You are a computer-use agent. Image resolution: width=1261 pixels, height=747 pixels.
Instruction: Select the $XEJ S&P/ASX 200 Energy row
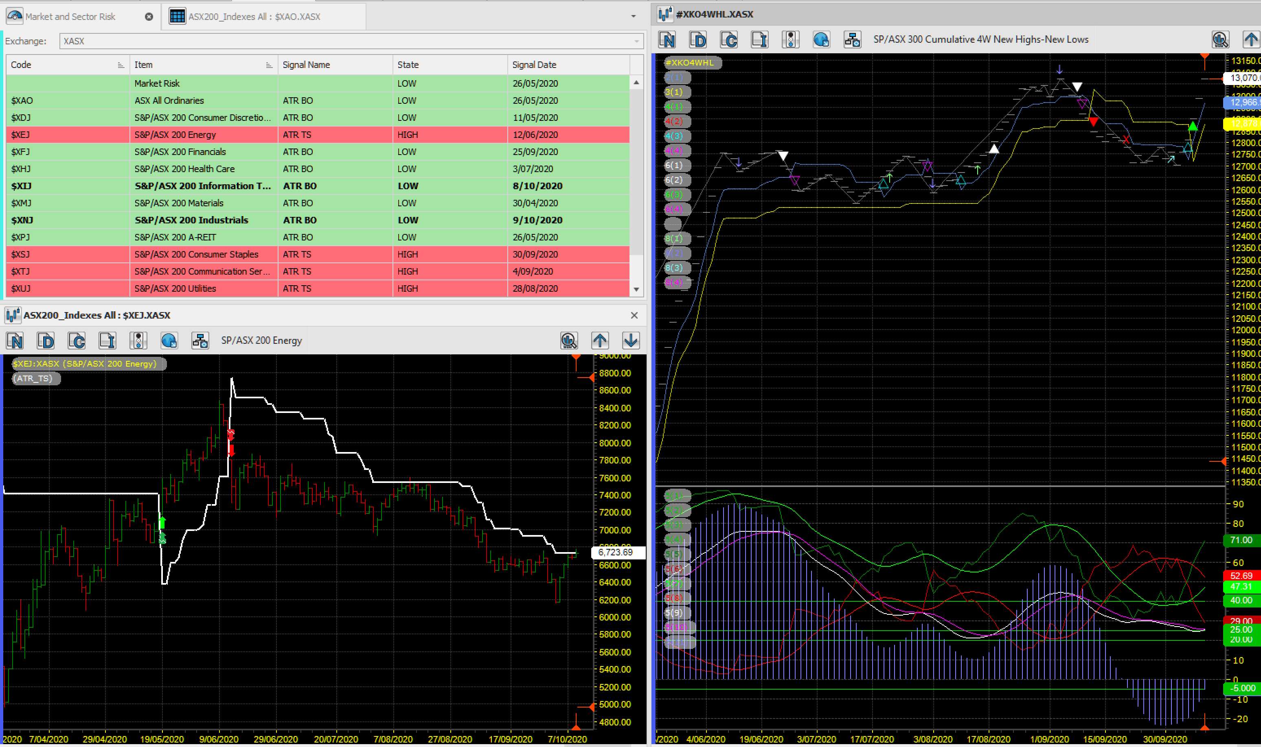coord(318,135)
